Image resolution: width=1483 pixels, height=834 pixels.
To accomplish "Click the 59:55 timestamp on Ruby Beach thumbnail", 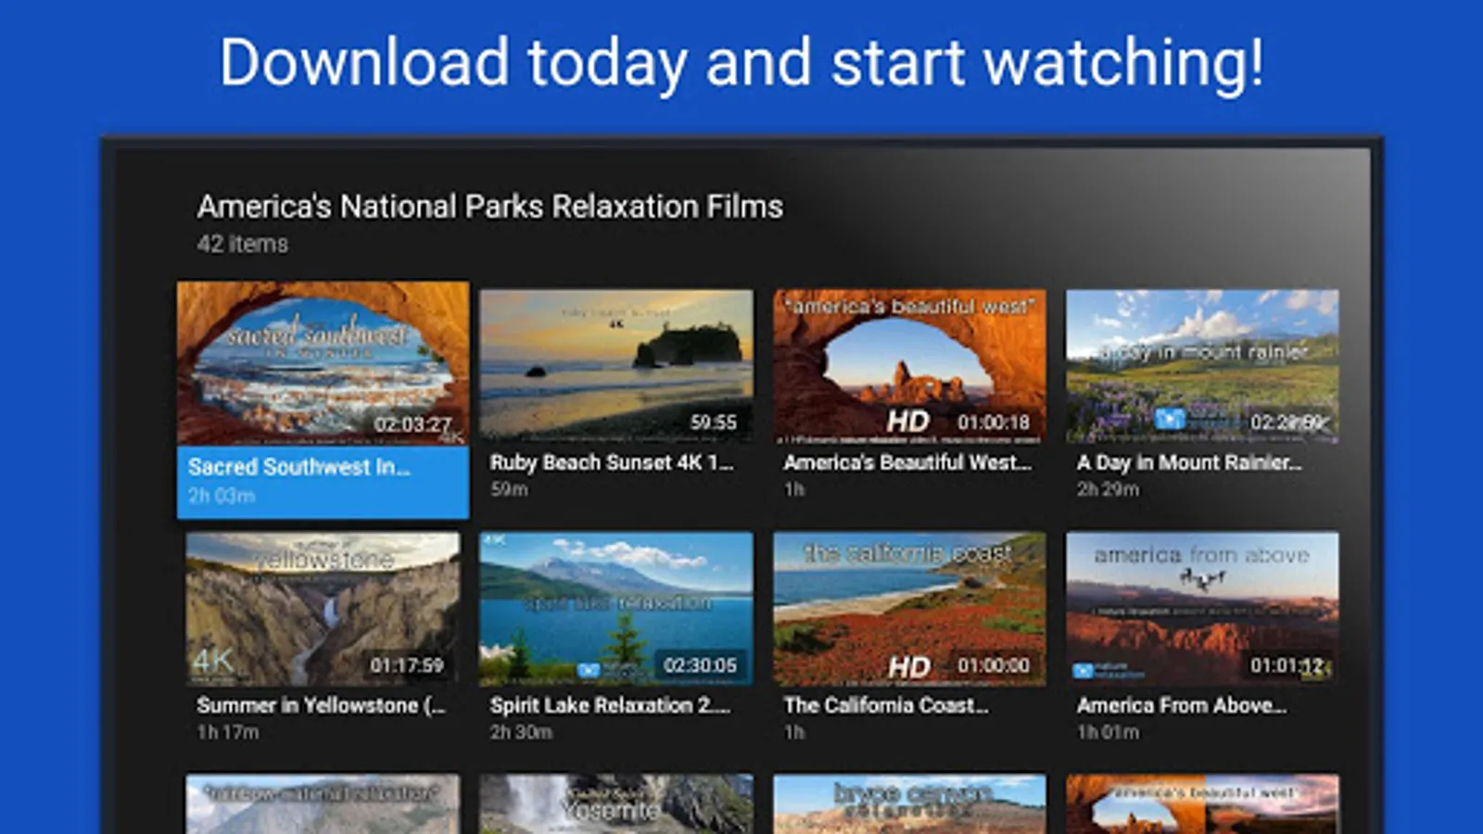I will [x=713, y=423].
